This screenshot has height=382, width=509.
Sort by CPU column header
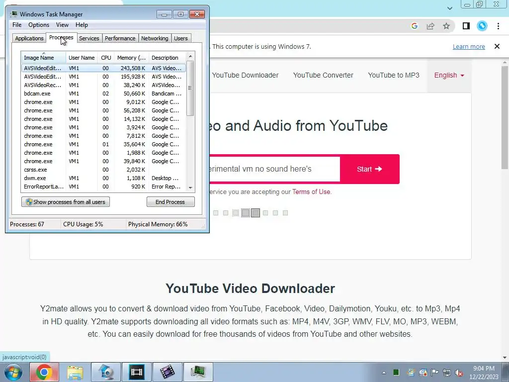[106, 58]
